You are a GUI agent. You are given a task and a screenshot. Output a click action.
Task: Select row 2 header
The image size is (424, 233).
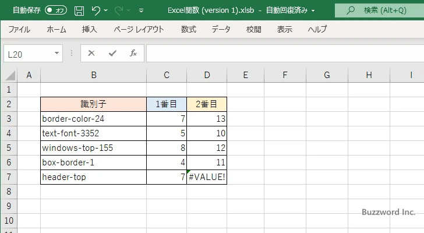(x=9, y=104)
